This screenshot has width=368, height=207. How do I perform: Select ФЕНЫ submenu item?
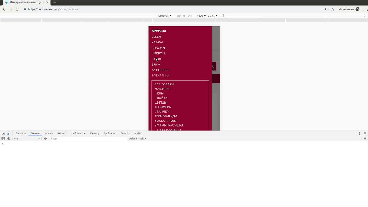(x=159, y=93)
